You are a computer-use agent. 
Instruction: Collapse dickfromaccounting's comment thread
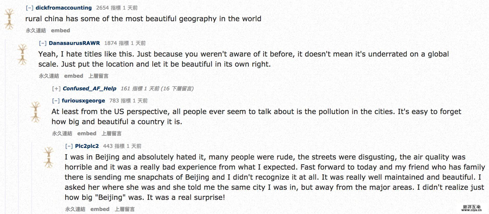coord(30,8)
